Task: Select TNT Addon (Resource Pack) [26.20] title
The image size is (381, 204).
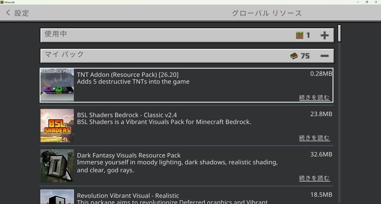Action: point(128,74)
